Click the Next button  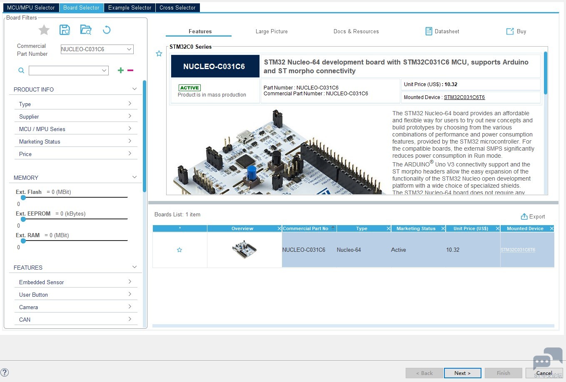point(462,373)
